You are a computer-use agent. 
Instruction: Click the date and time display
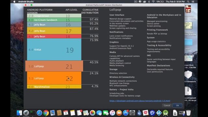(x=175, y=2)
